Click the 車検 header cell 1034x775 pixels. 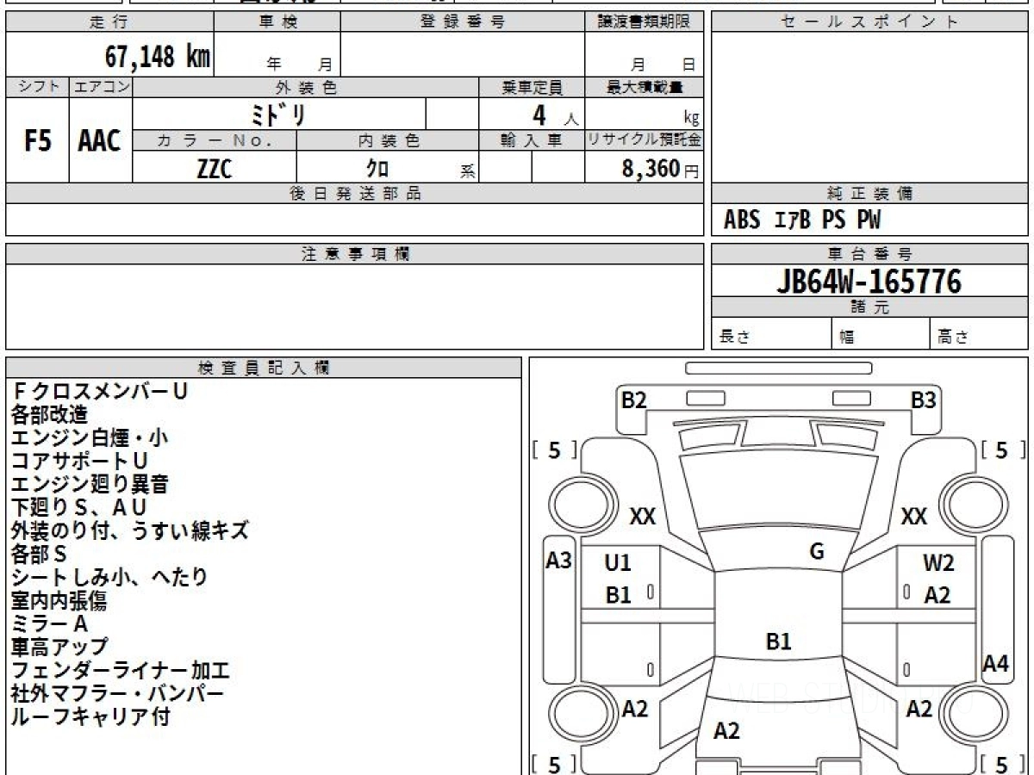point(277,22)
